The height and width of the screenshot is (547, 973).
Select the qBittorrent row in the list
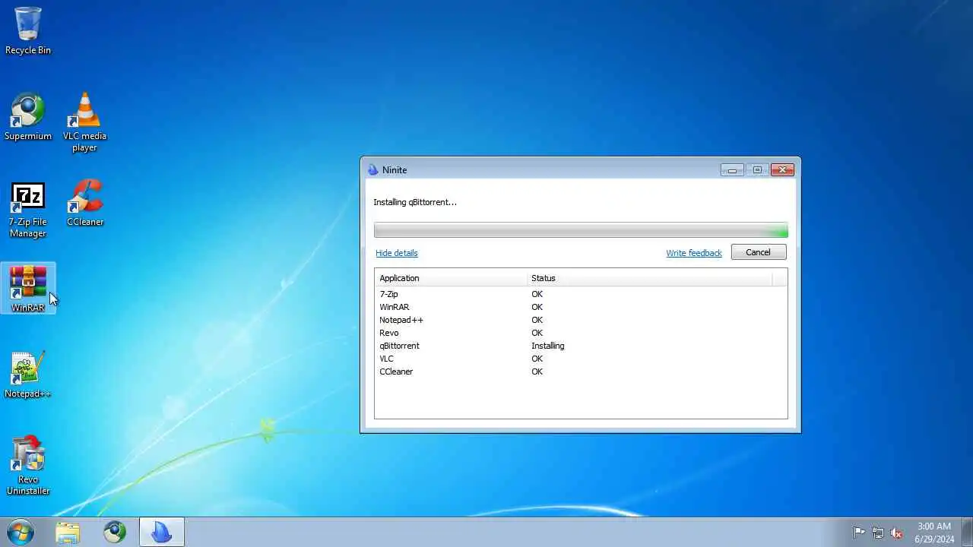click(581, 346)
